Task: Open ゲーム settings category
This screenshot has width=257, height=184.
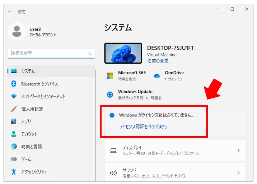Action: [x=51, y=159]
